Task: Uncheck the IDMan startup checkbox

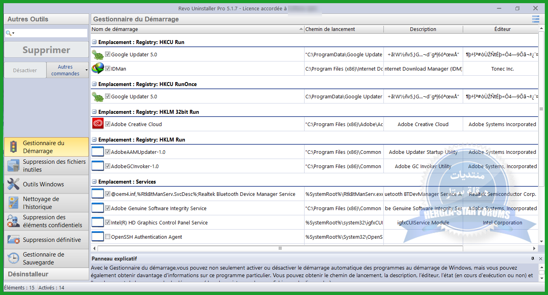Action: pos(107,69)
